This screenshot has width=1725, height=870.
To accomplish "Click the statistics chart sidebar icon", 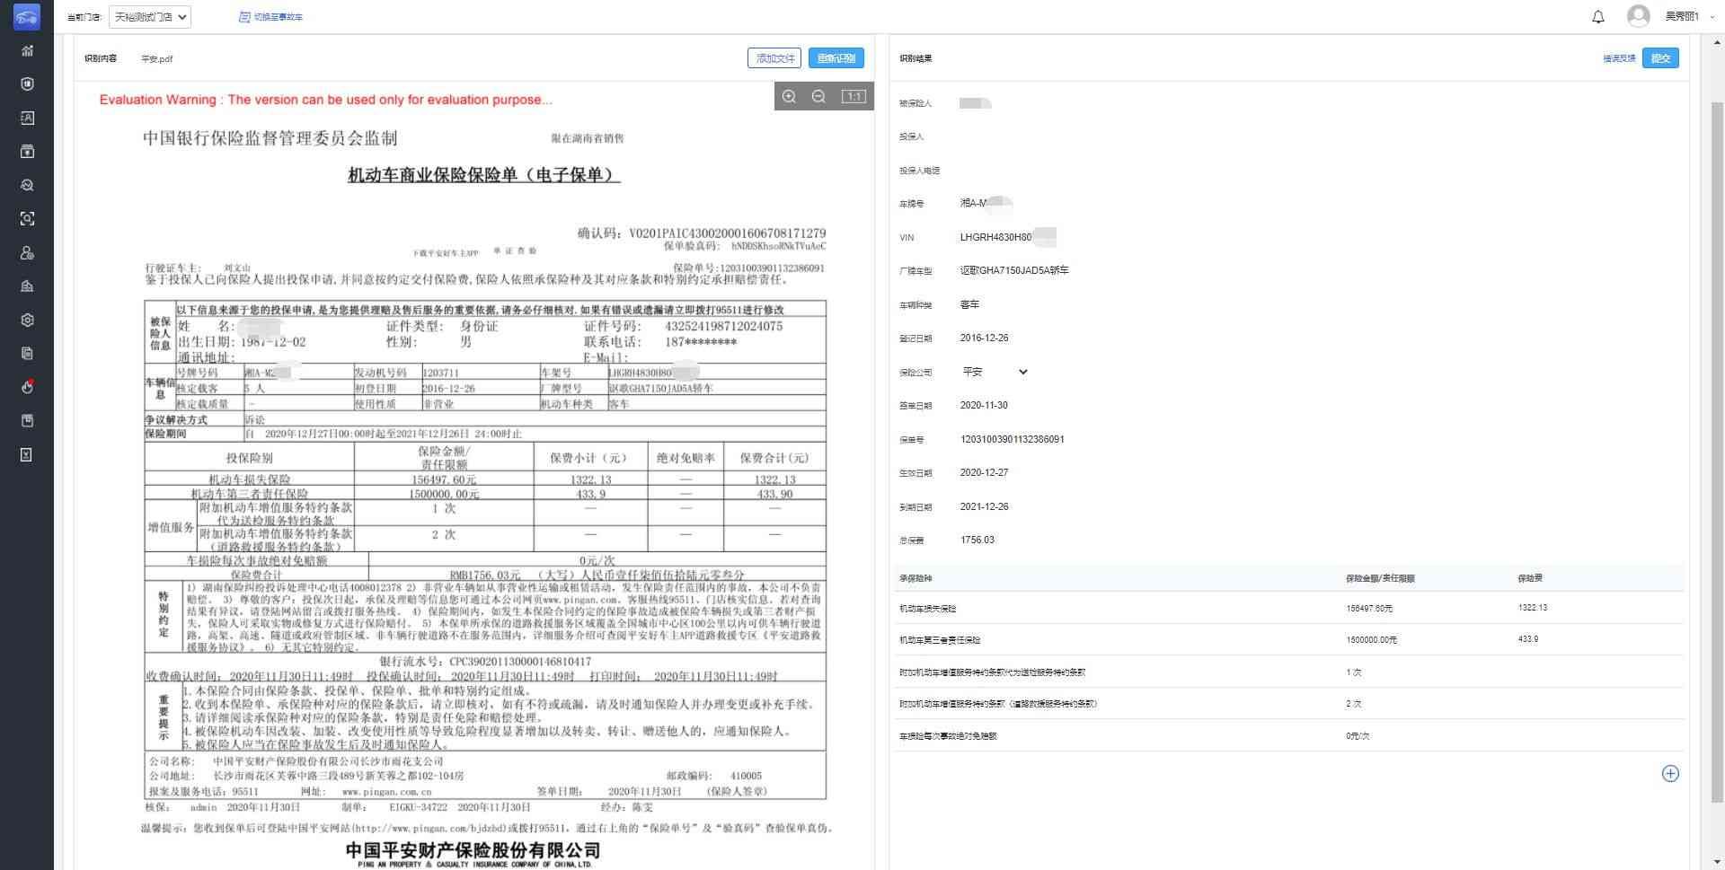I will tap(27, 50).
